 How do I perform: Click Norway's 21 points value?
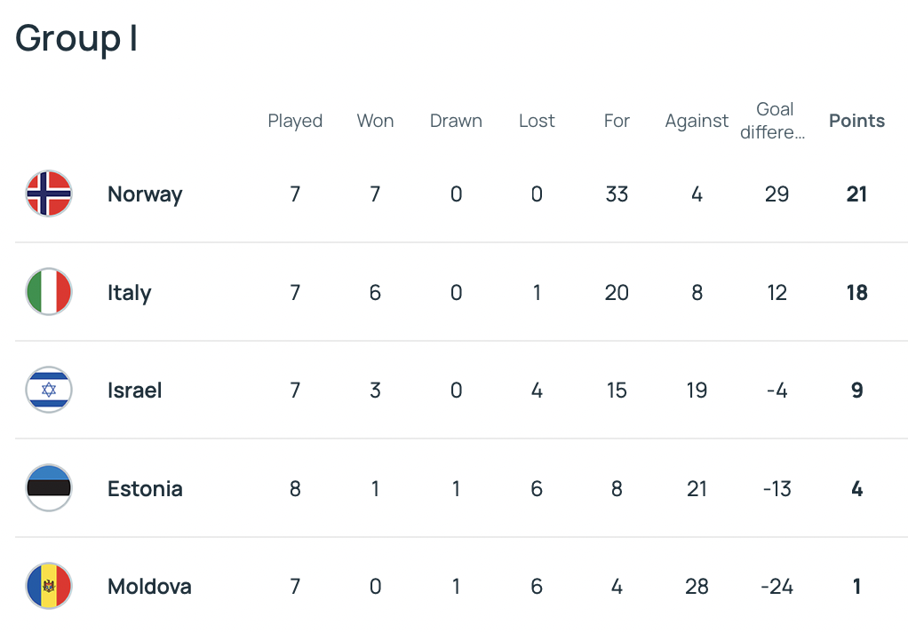pos(856,194)
